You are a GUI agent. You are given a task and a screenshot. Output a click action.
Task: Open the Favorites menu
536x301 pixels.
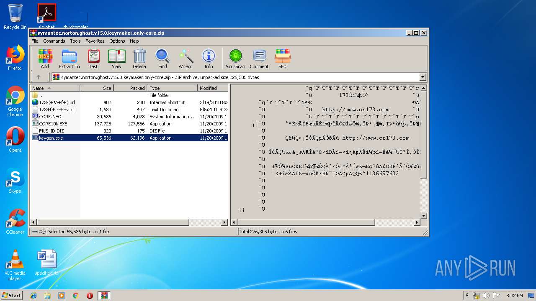tap(95, 41)
